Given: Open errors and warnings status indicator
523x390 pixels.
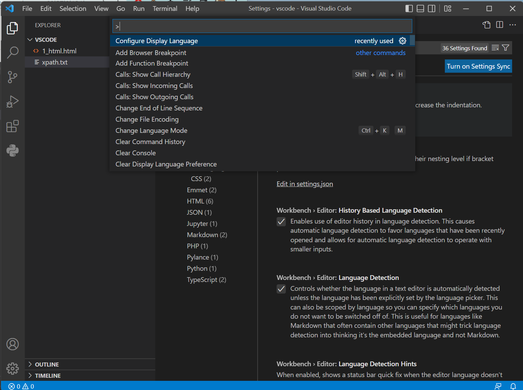Looking at the screenshot, I should coord(21,386).
